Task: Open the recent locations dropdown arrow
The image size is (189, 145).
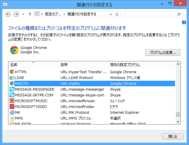Action: [x=24, y=14]
